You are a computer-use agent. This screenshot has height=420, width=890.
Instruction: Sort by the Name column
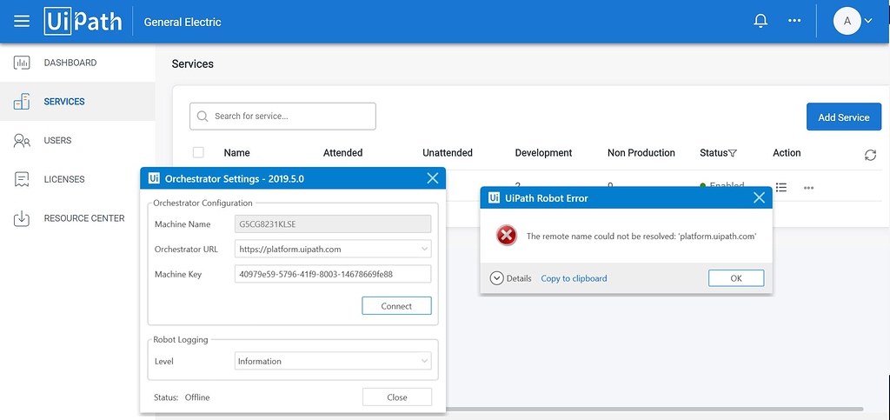click(x=236, y=153)
